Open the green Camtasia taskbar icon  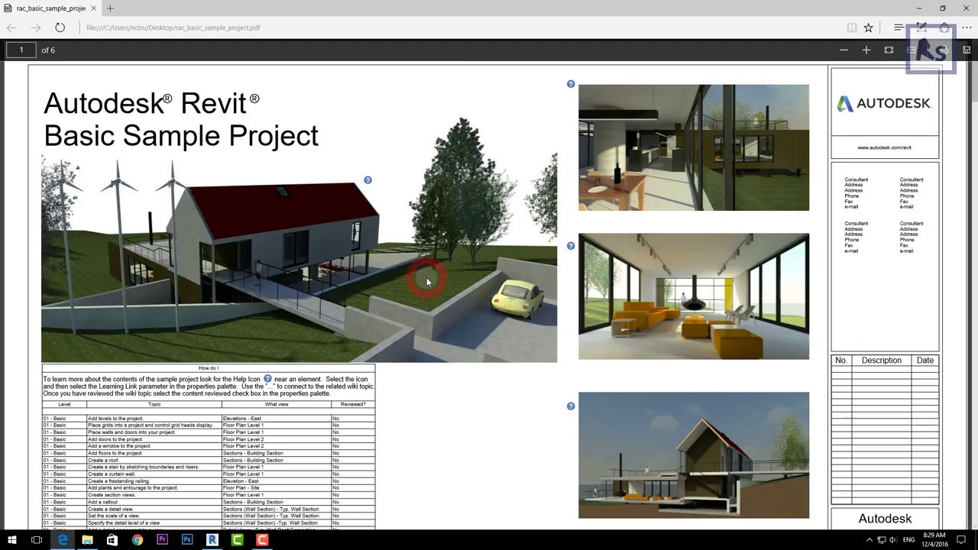click(x=237, y=540)
